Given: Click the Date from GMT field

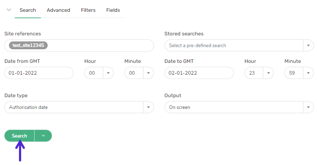Looking at the screenshot, I should pyautogui.click(x=39, y=73).
